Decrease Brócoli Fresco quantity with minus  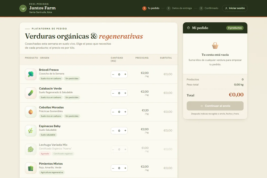click(x=113, y=74)
